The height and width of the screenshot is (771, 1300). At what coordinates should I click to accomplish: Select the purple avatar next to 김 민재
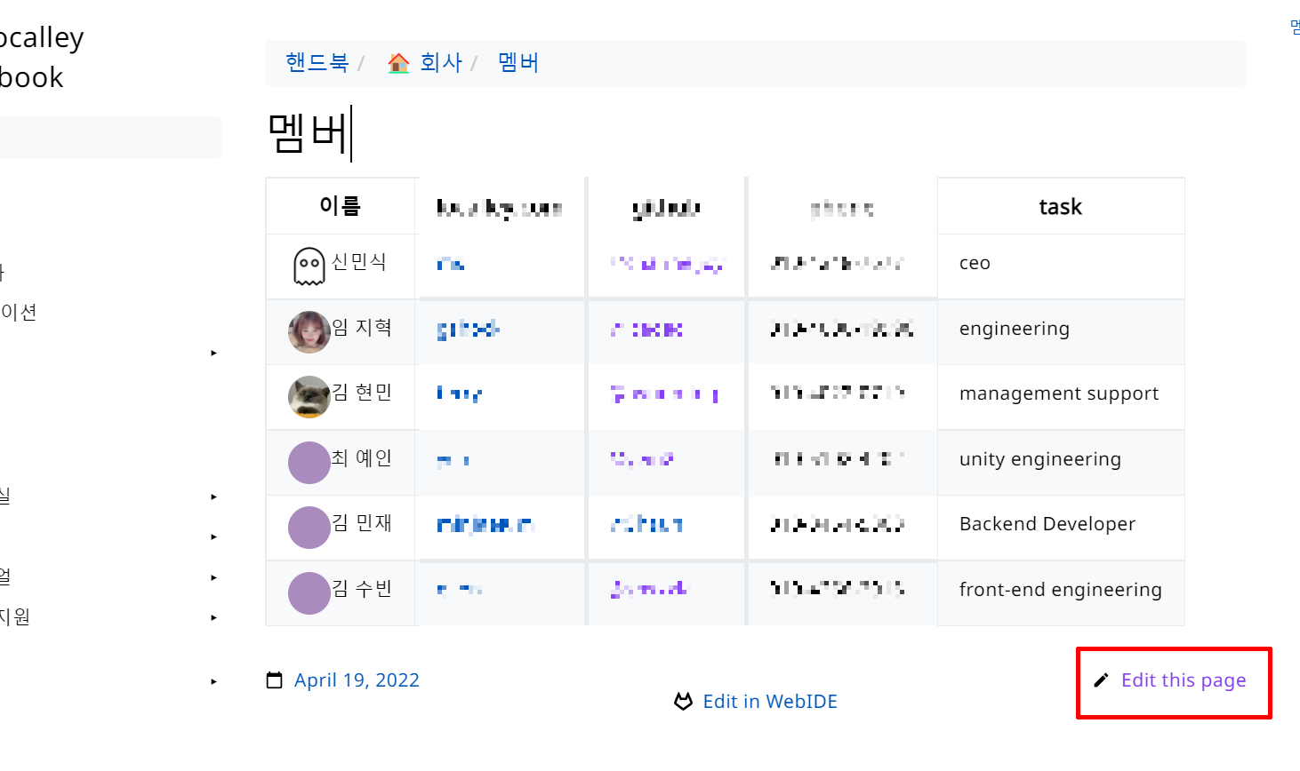pyautogui.click(x=309, y=528)
